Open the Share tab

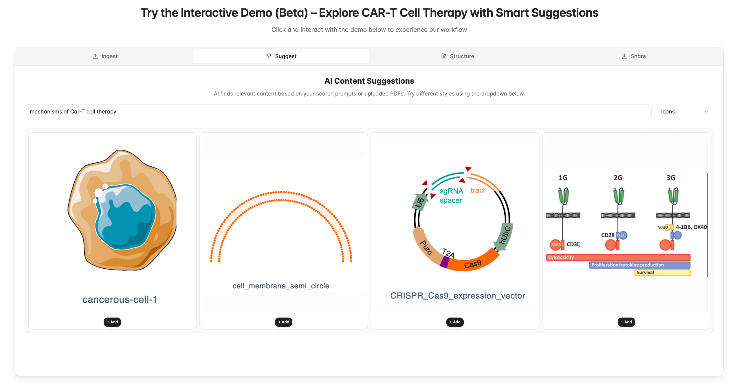click(x=634, y=56)
